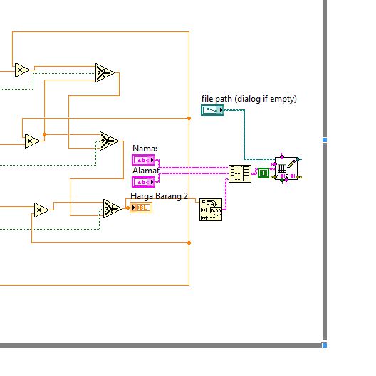Click the 'Harga Barang 2' label

tap(159, 196)
